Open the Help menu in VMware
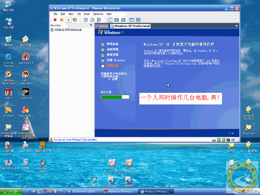This screenshot has width=260, height=195. tap(109, 14)
